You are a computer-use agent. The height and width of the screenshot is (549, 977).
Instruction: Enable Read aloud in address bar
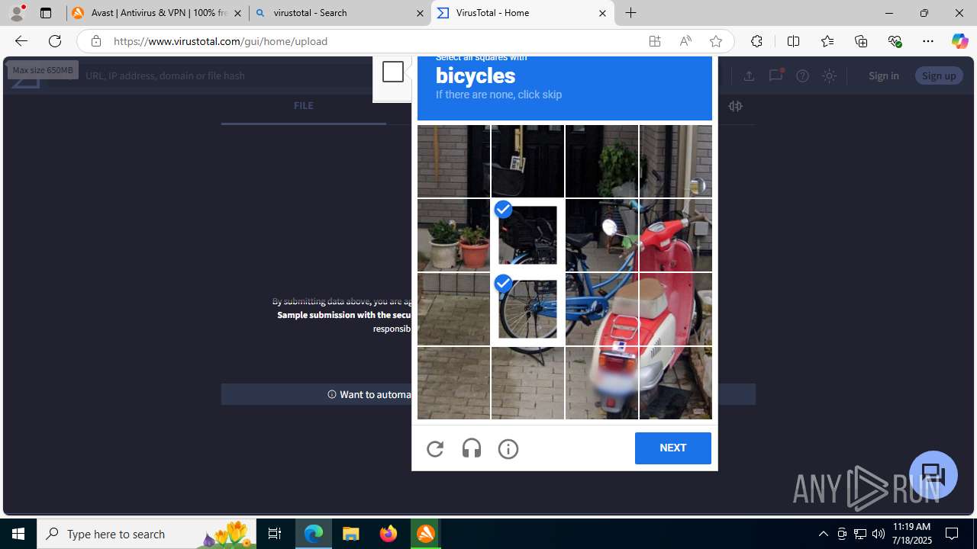click(x=685, y=41)
